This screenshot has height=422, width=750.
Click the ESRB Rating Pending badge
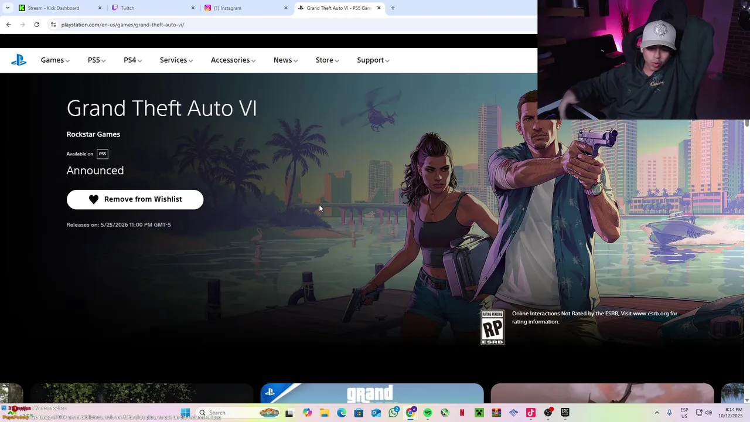tap(492, 328)
